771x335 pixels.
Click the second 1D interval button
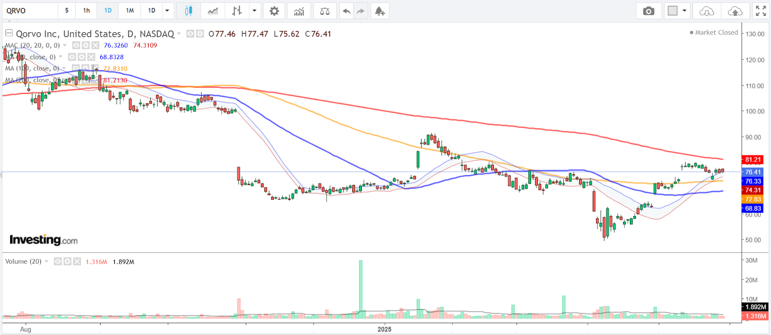(x=151, y=11)
